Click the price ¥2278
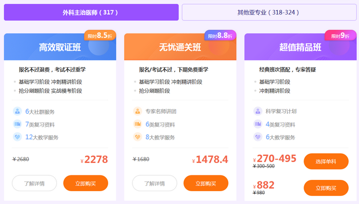 pos(94,159)
